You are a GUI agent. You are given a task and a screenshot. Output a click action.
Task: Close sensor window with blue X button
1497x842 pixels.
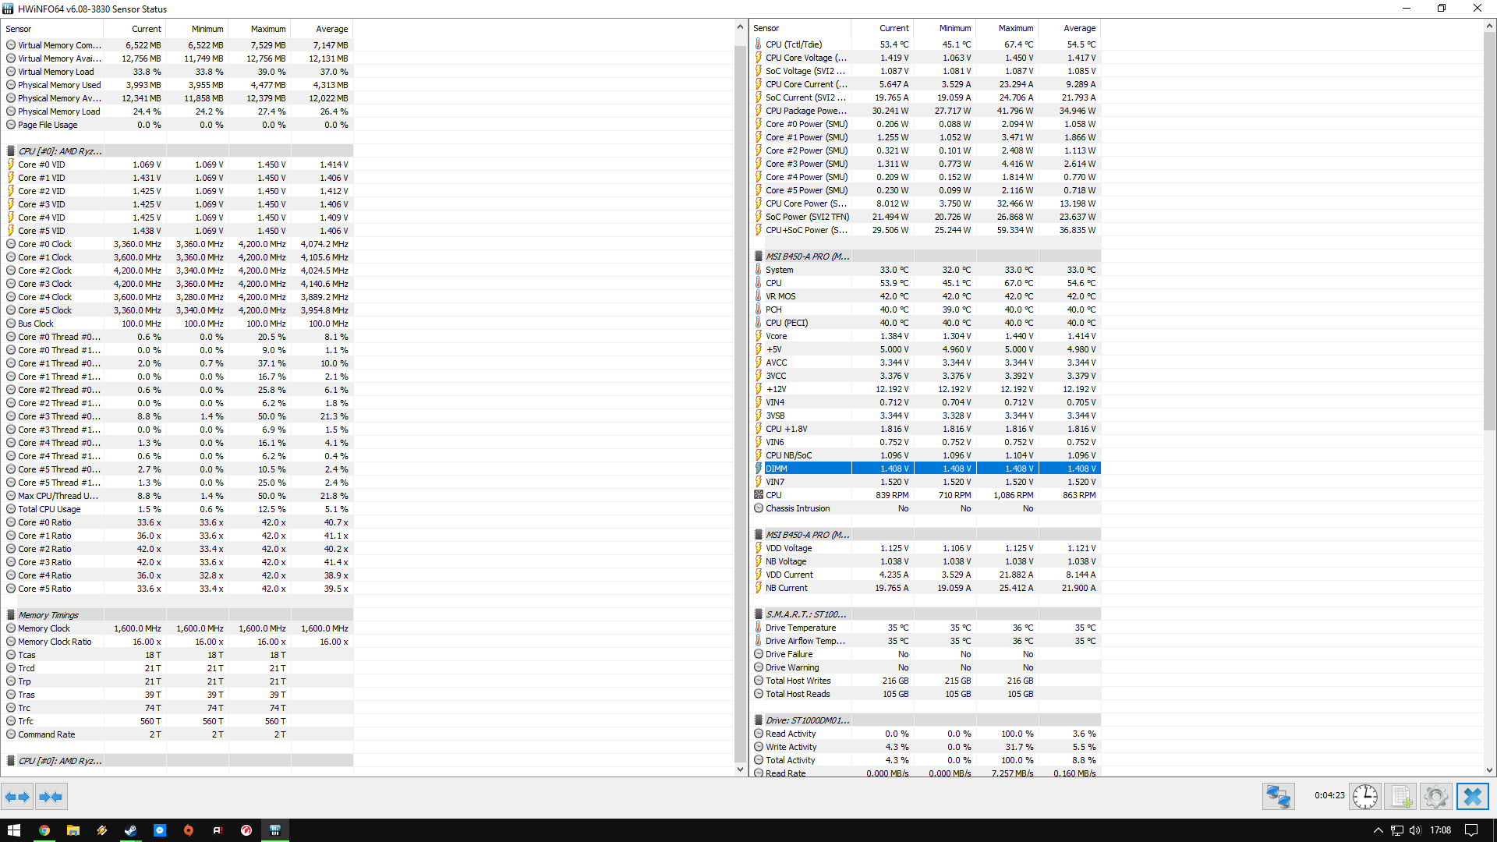(1472, 797)
